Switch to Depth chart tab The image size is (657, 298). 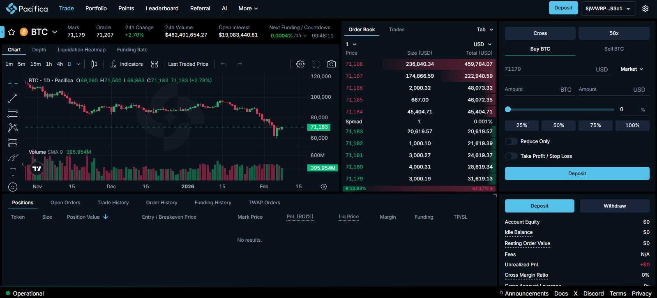(x=39, y=50)
